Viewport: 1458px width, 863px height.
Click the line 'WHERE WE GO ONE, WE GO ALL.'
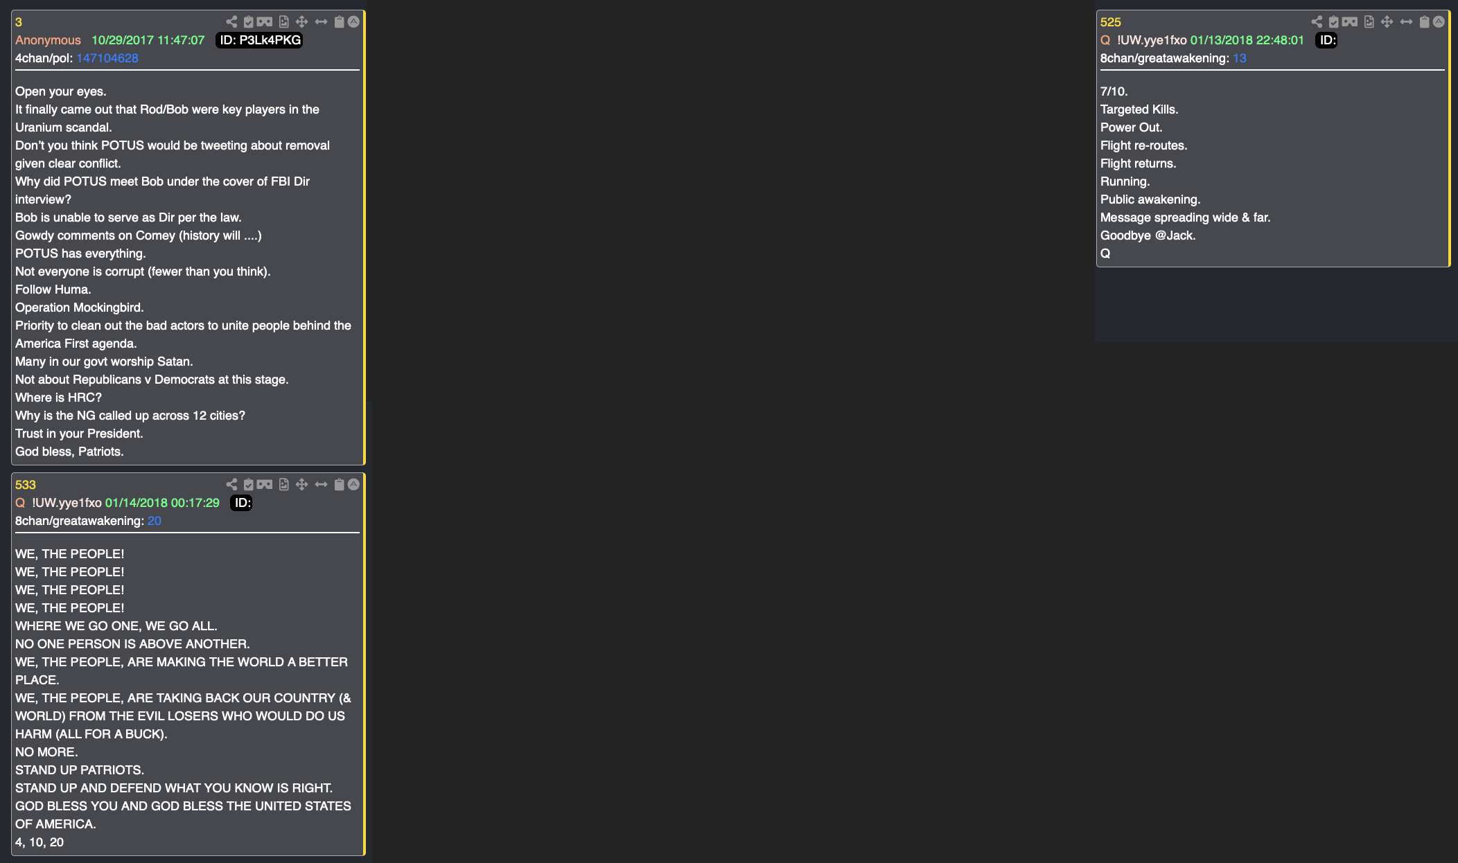coord(116,626)
